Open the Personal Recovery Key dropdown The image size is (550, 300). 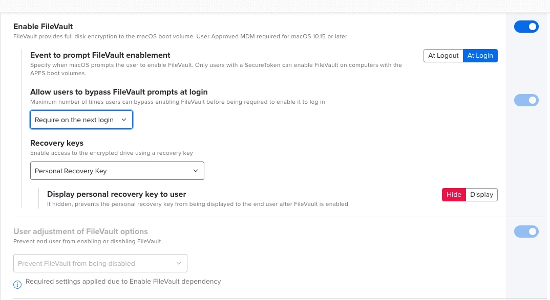pos(117,171)
